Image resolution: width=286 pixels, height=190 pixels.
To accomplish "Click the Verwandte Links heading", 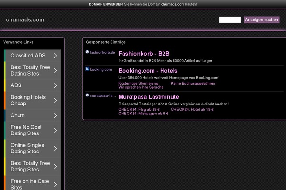I will coord(19,42).
